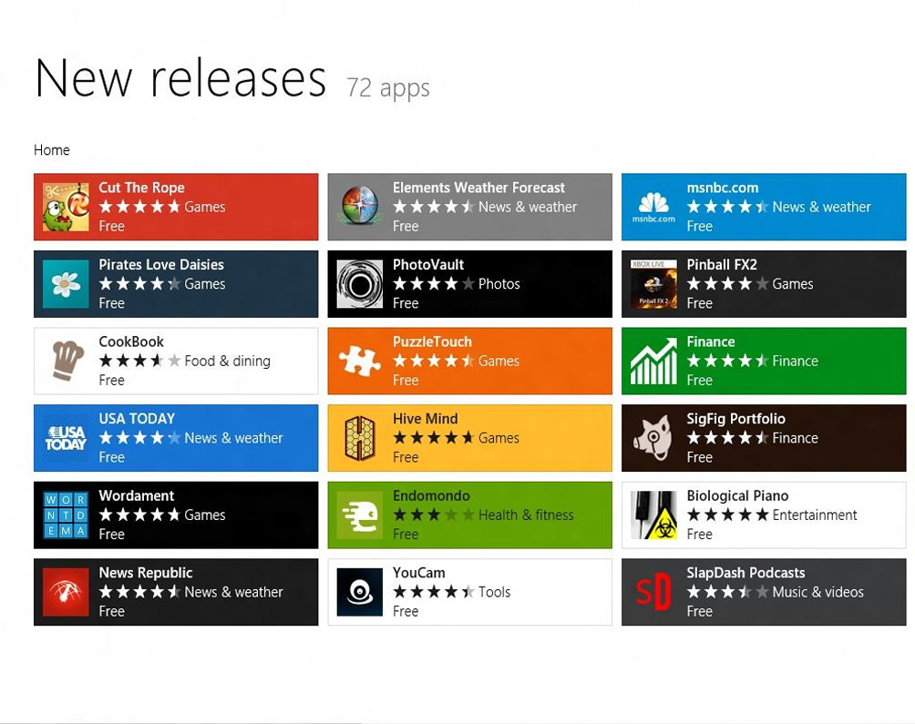
Task: Open the Wordament title text
Action: pyautogui.click(x=137, y=495)
